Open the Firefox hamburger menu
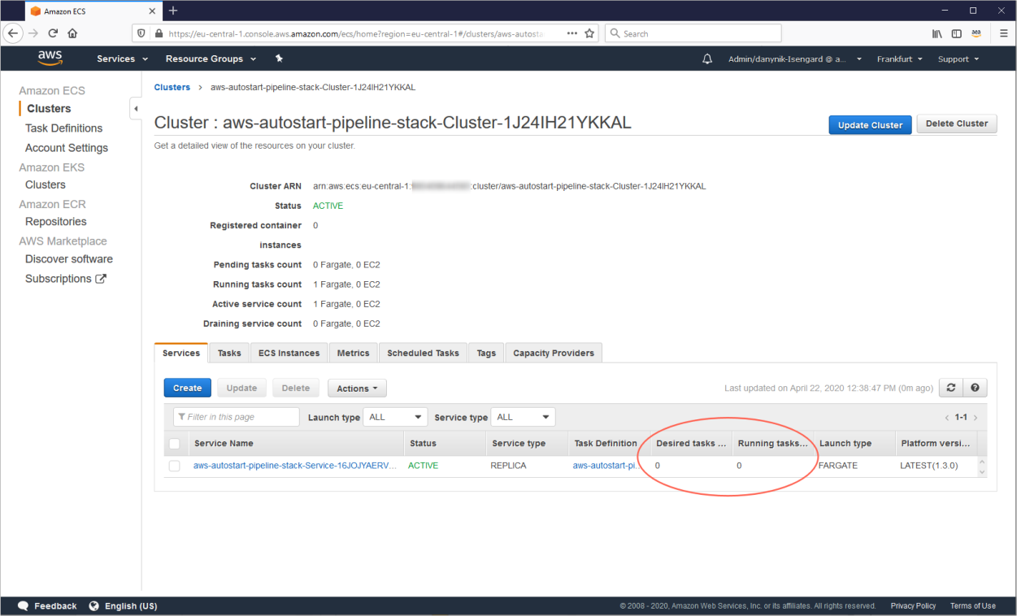The image size is (1017, 616). click(x=1003, y=33)
